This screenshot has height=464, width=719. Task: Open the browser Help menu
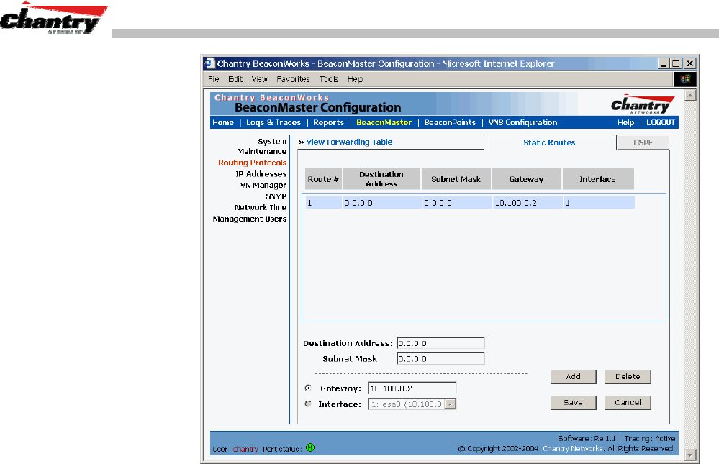(355, 79)
